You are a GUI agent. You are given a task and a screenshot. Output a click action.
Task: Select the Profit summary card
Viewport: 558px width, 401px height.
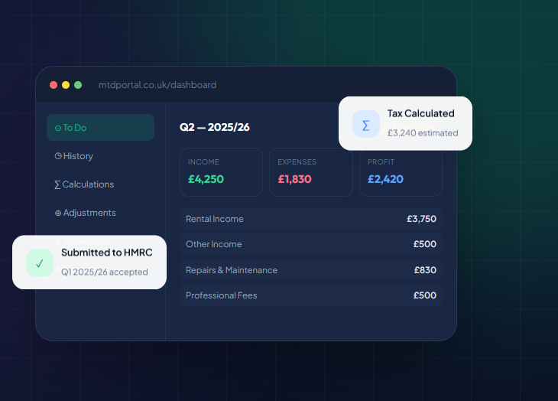[x=401, y=172]
